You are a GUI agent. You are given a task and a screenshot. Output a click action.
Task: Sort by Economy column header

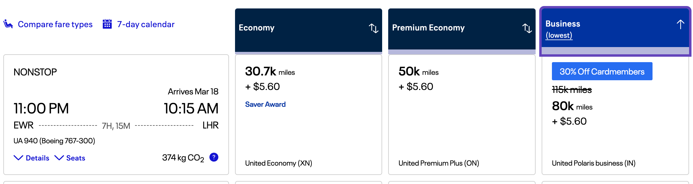[257, 28]
